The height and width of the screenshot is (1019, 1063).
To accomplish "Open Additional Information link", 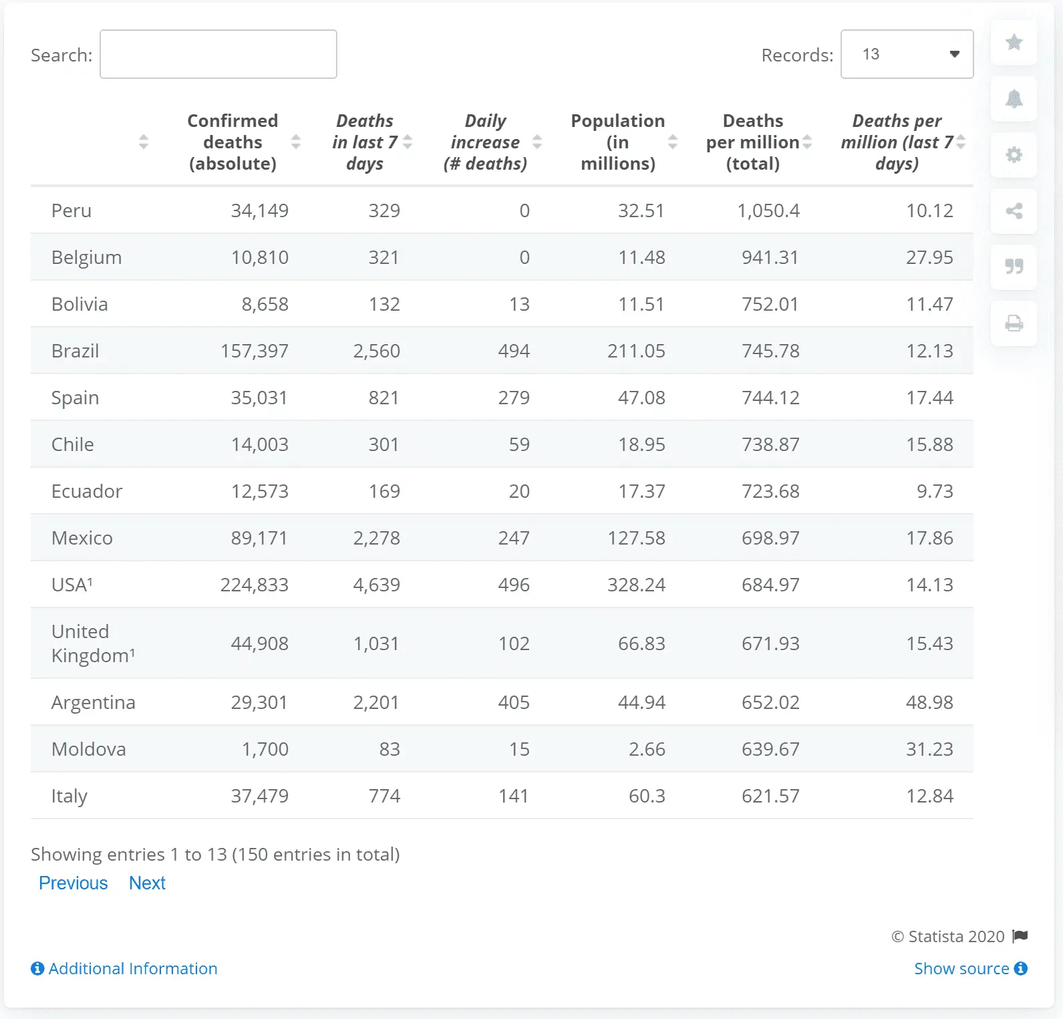I will pyautogui.click(x=132, y=968).
